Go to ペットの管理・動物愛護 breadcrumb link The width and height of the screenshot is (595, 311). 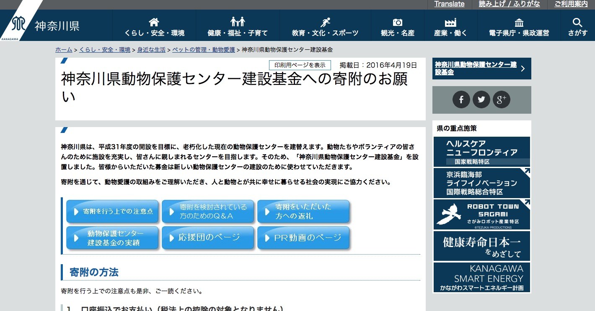(x=204, y=50)
